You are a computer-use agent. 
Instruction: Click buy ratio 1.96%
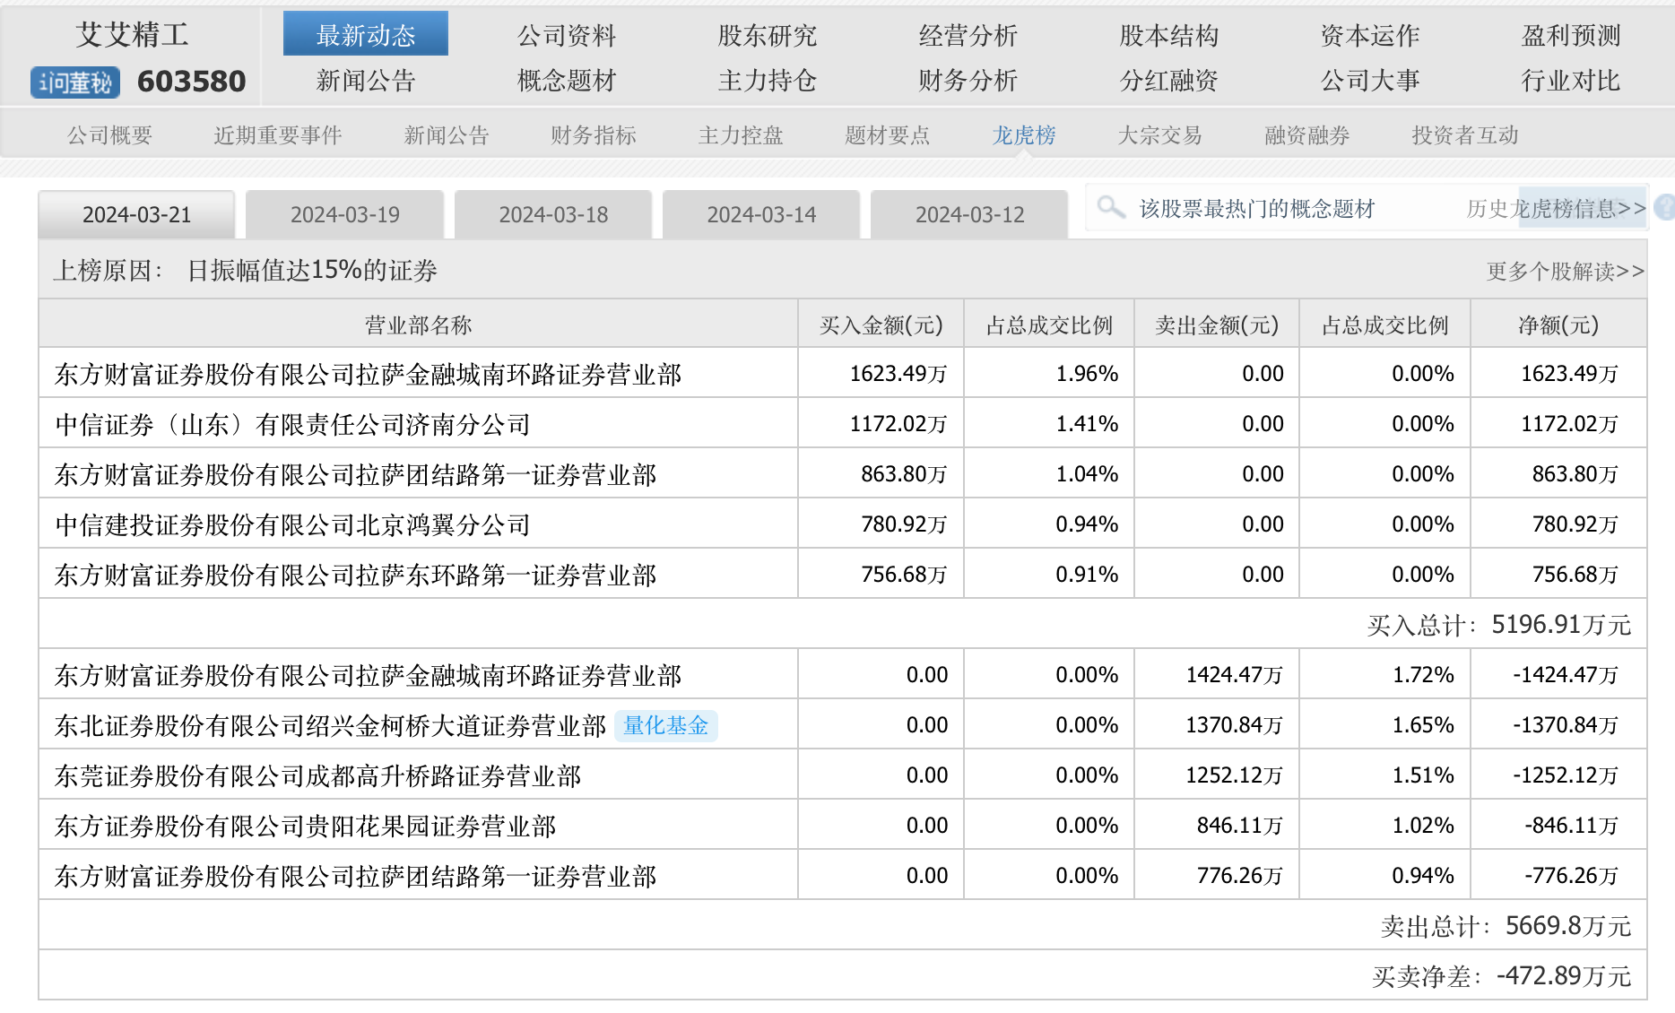point(1087,374)
